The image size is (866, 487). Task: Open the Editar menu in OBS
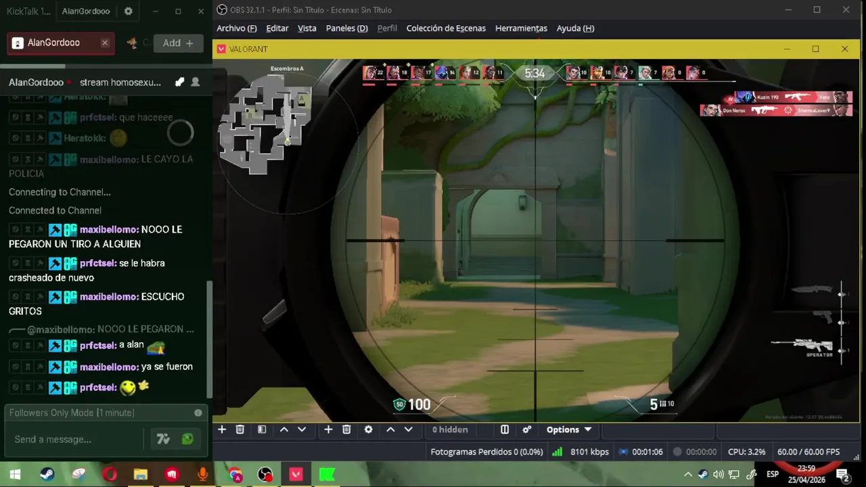277,28
